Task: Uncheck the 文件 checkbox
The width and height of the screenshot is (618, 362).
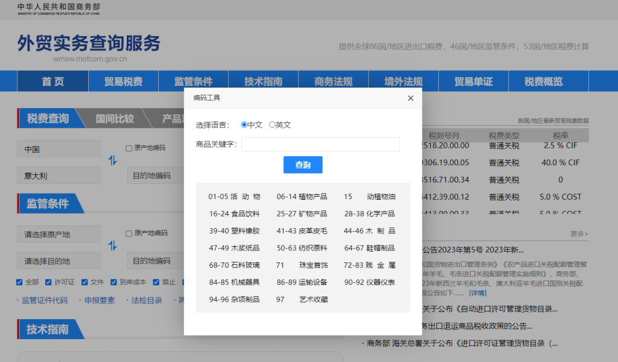Action: [x=84, y=282]
